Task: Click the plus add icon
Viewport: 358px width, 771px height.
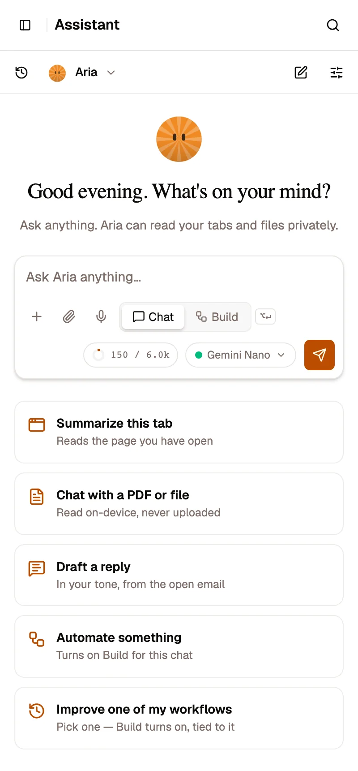Action: [37, 317]
